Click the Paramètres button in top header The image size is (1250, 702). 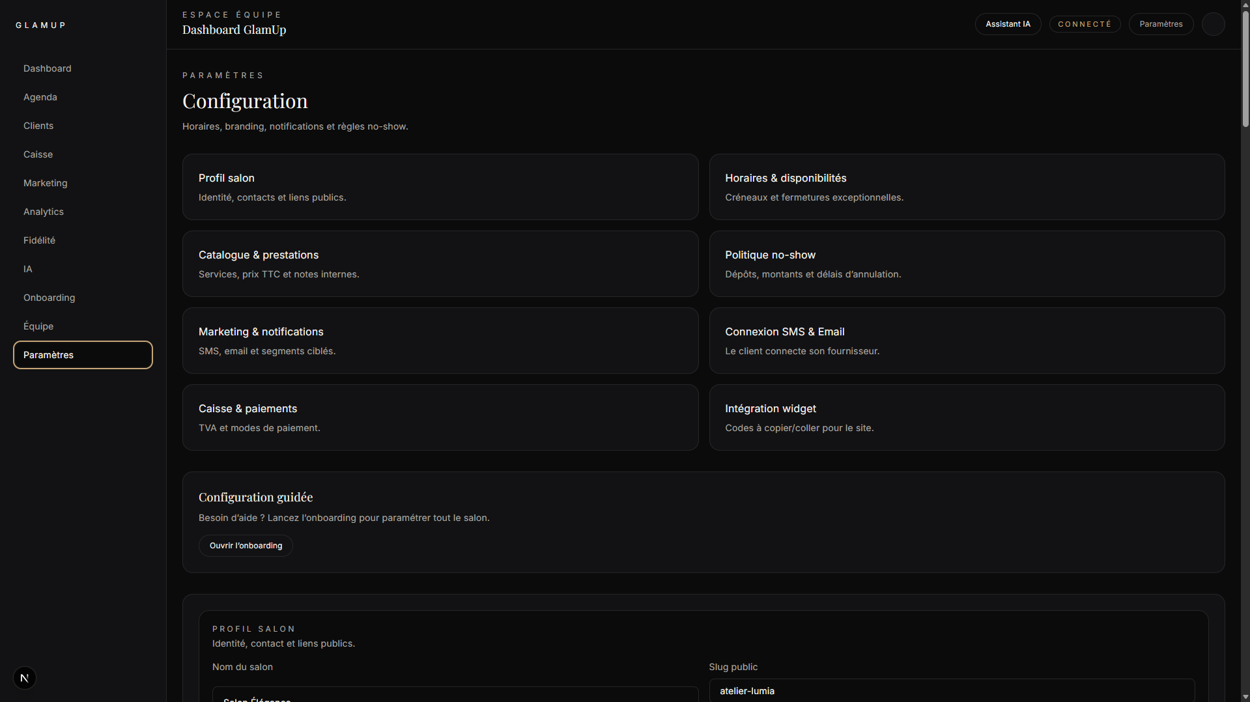pos(1160,24)
